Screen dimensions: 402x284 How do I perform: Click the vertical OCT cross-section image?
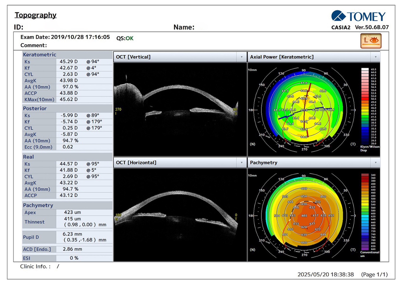[x=180, y=109]
